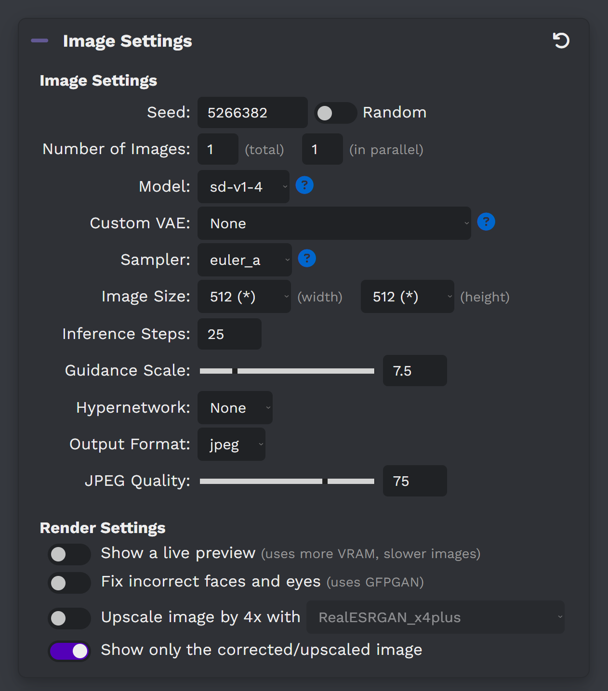The width and height of the screenshot is (608, 691).
Task: Open the image height dropdown
Action: pyautogui.click(x=407, y=297)
